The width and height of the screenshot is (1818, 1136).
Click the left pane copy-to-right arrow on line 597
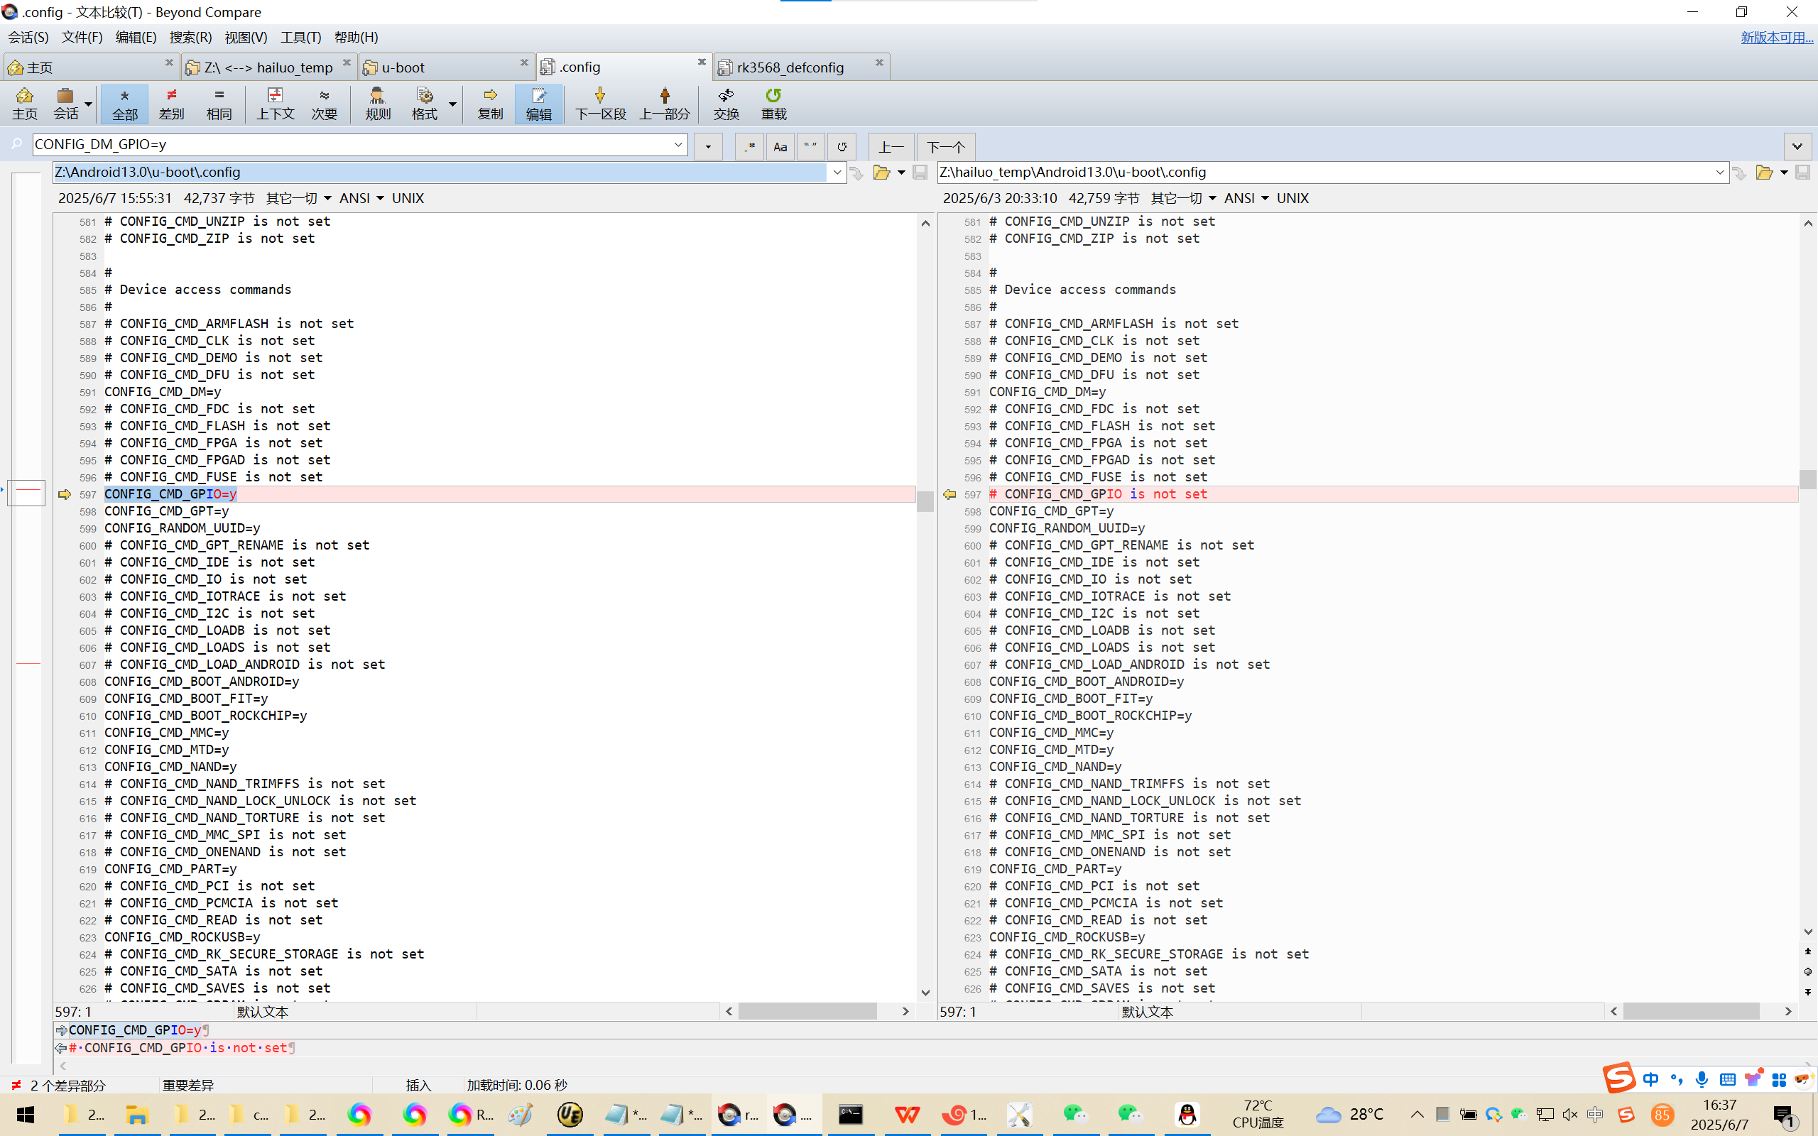[65, 494]
